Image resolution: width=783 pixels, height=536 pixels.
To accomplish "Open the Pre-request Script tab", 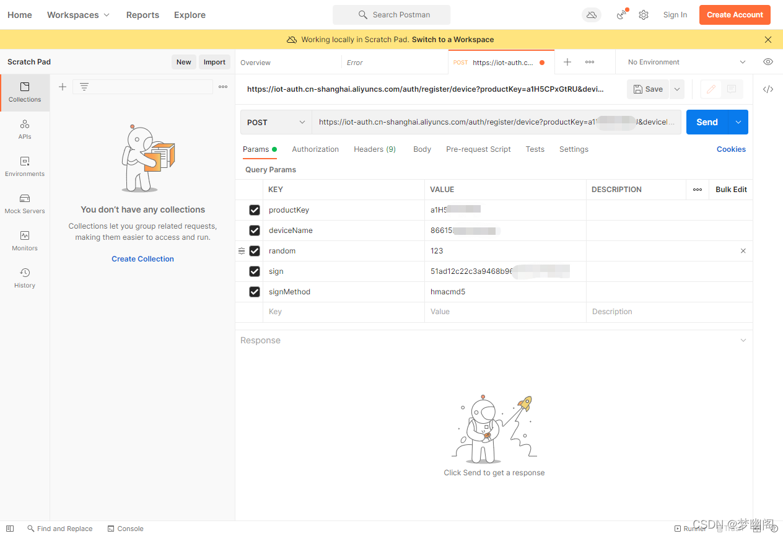I will pos(478,149).
